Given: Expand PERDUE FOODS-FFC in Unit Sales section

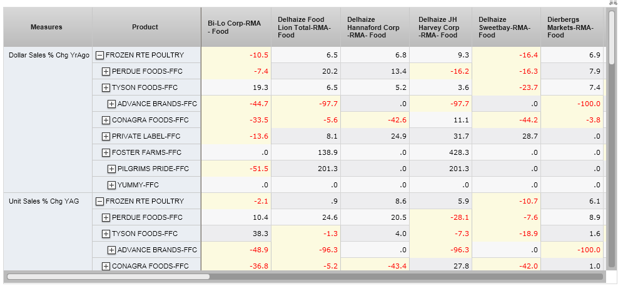Looking at the screenshot, I should (x=106, y=217).
